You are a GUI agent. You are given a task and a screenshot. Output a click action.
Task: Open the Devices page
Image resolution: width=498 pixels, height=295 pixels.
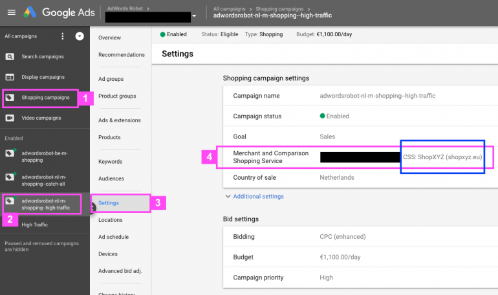(x=108, y=254)
